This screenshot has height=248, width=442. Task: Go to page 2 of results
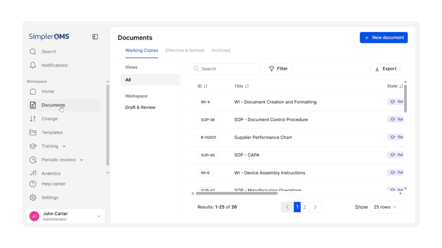click(x=305, y=207)
